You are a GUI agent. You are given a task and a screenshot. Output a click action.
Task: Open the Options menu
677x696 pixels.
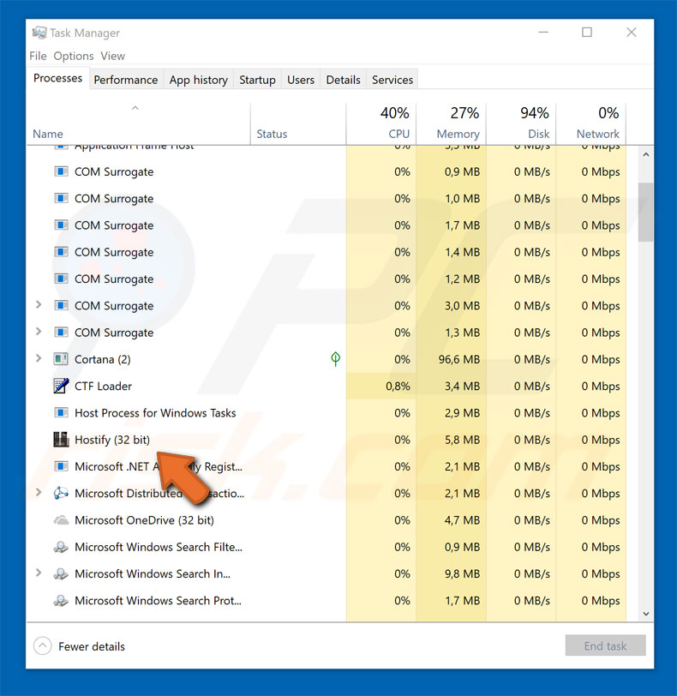74,56
